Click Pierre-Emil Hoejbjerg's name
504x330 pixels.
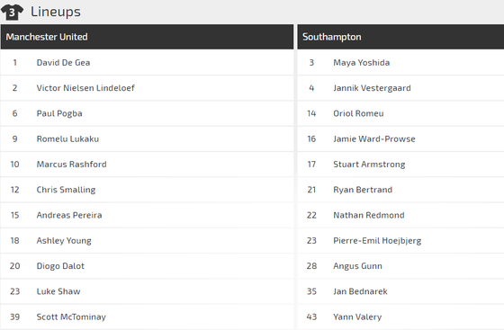point(377,240)
